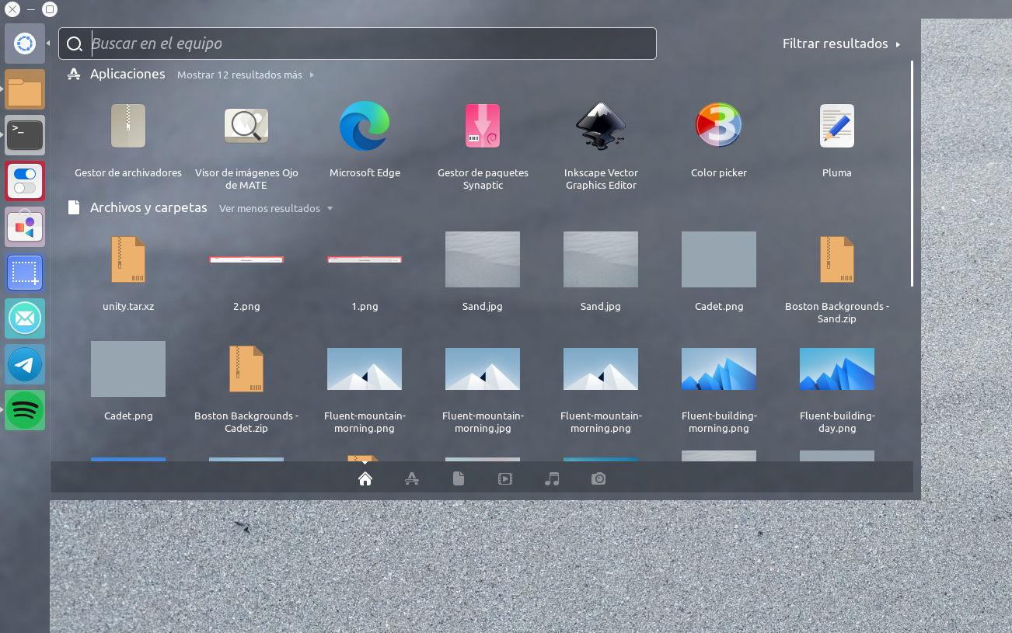This screenshot has width=1012, height=633.
Task: Launch Gestor de paquetes Synaptic
Action: coord(483,127)
